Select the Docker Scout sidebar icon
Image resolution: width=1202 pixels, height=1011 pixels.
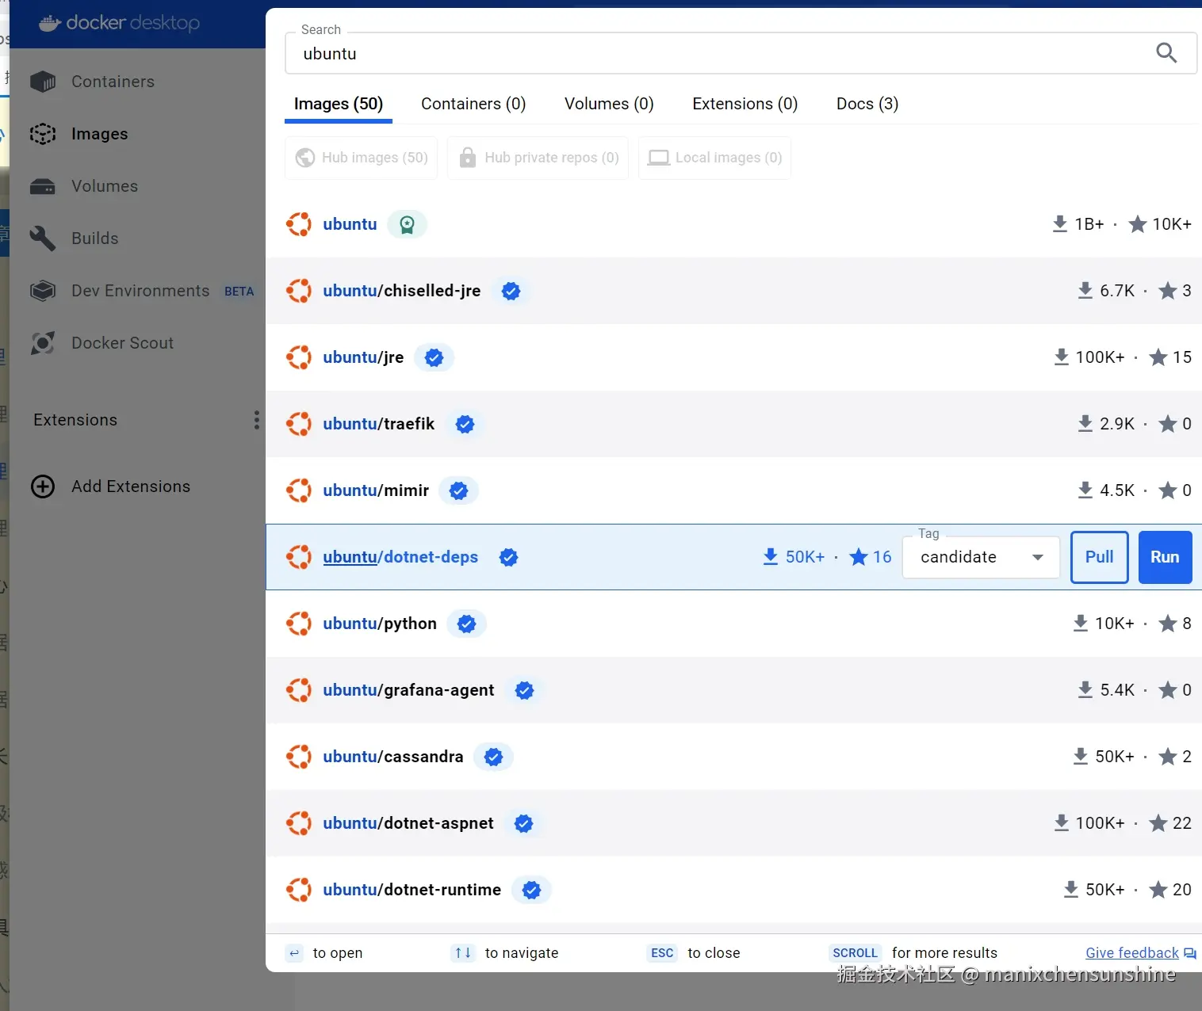tap(42, 343)
